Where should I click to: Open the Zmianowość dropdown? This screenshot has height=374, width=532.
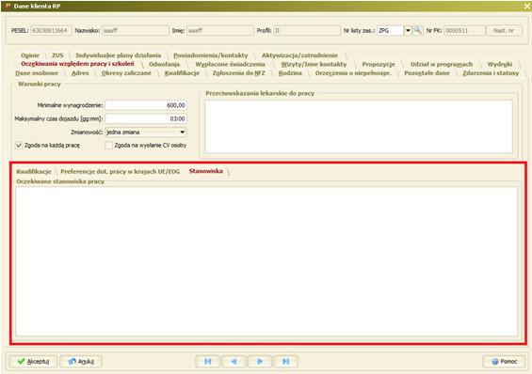point(146,132)
